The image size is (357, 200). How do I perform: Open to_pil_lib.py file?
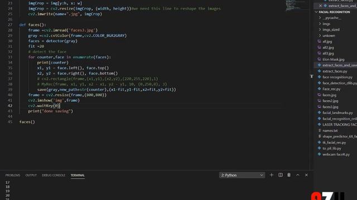click(332, 148)
